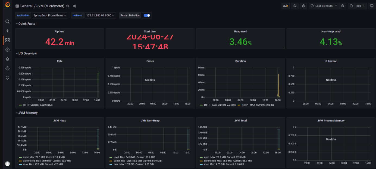Cycle view mode with the monitor icon
376x169 pixels.
(372, 6)
